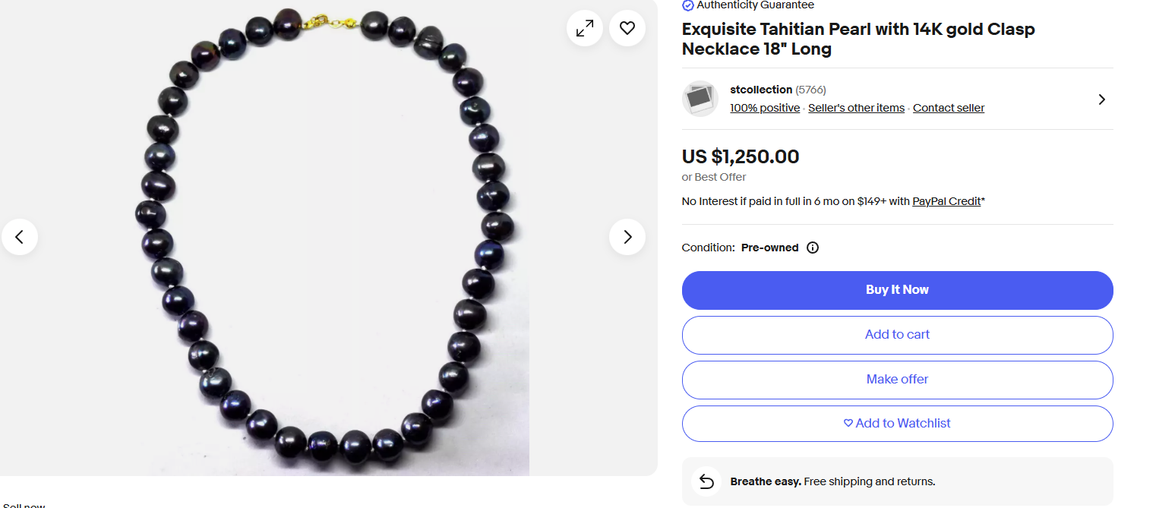
Task: Click the Contact seller link
Action: point(948,108)
